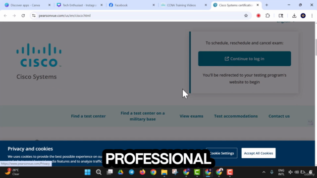This screenshot has height=178, width=317.
Task: Open Telegram from the taskbar
Action: [x=131, y=172]
